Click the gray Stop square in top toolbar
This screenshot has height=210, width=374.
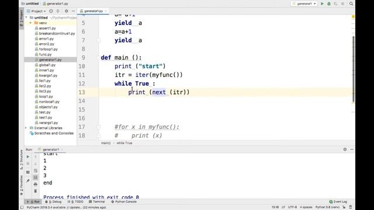(x=342, y=4)
